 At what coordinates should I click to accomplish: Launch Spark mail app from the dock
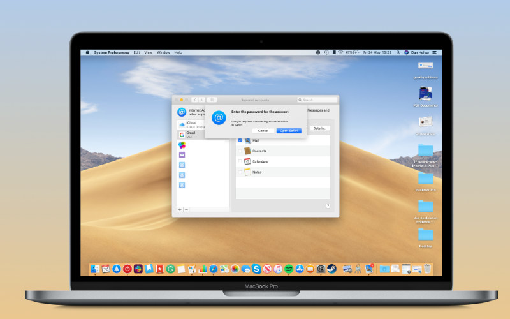[117, 269]
